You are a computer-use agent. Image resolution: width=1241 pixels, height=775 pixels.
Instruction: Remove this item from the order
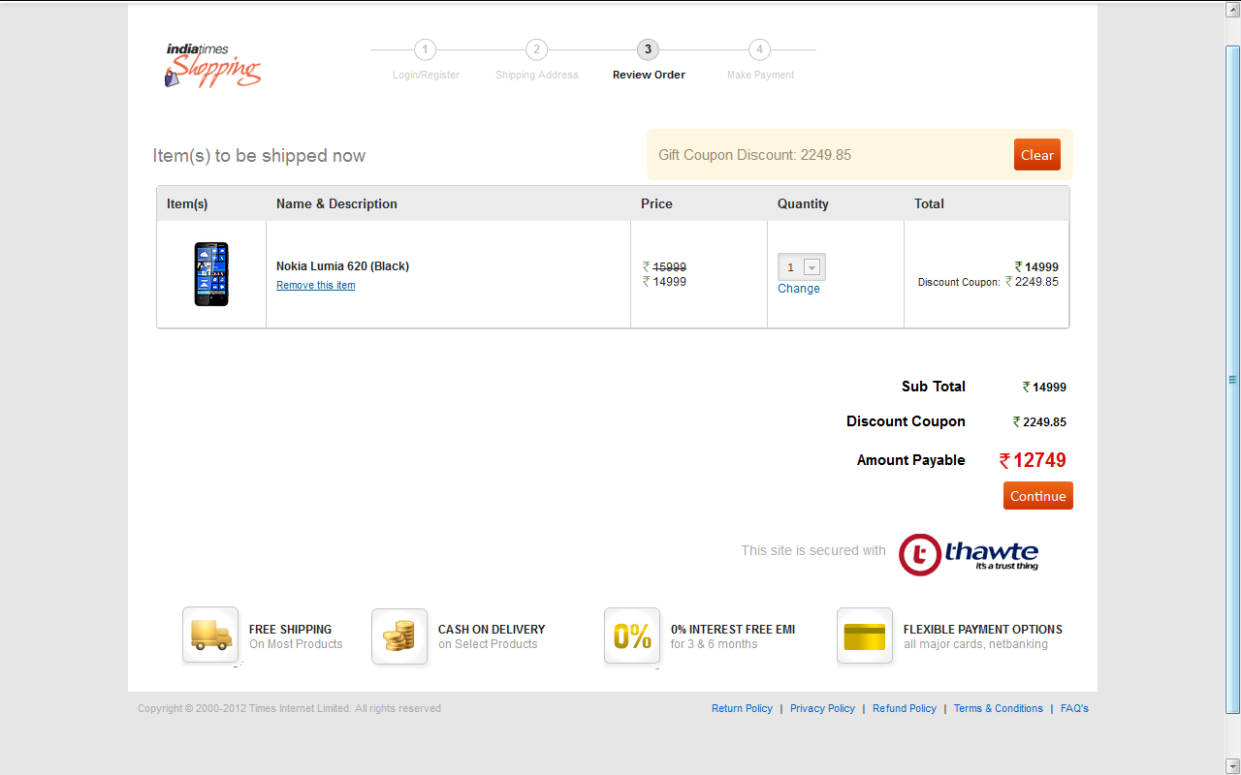pos(316,286)
